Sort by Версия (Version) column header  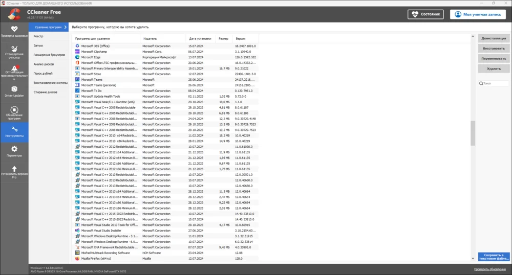(x=246, y=38)
